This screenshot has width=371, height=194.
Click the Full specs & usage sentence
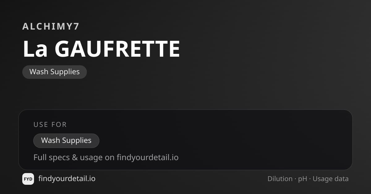click(x=106, y=158)
